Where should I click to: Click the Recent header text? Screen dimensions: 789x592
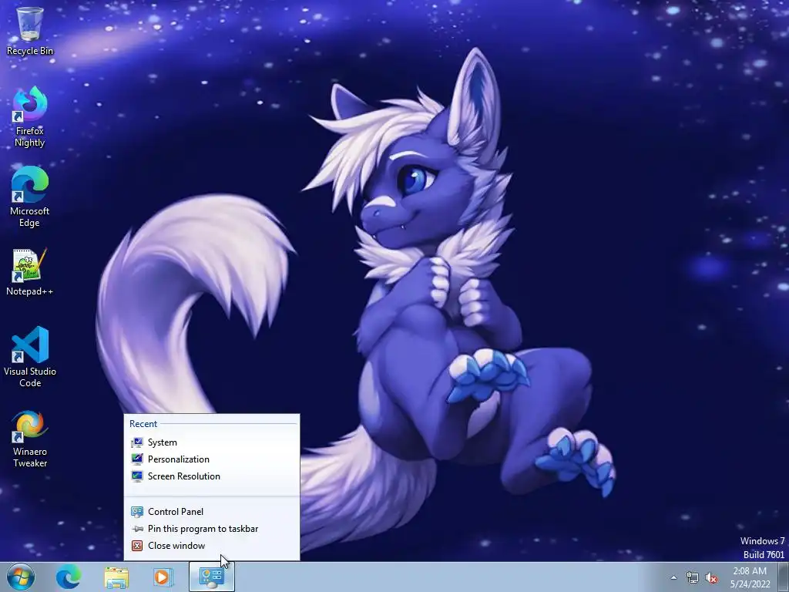[x=143, y=424]
